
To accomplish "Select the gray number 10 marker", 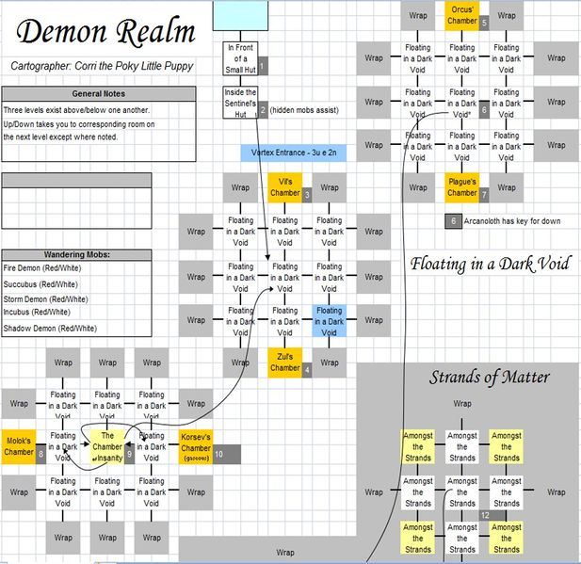I will 227,455.
